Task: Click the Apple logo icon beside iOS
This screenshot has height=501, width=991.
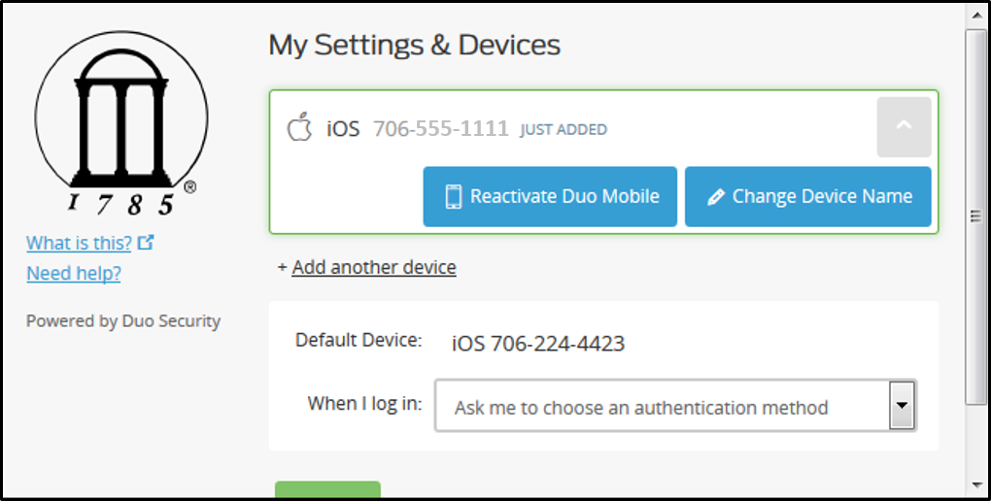Action: point(299,126)
